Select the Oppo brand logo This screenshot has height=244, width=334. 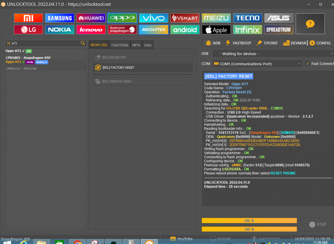[x=122, y=18]
